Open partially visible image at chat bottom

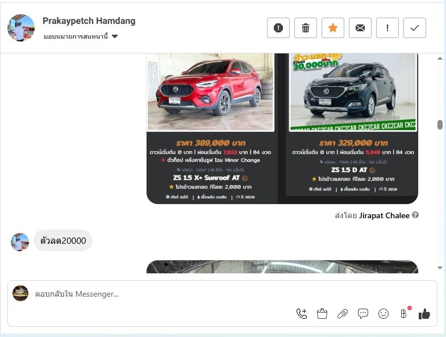point(282,267)
